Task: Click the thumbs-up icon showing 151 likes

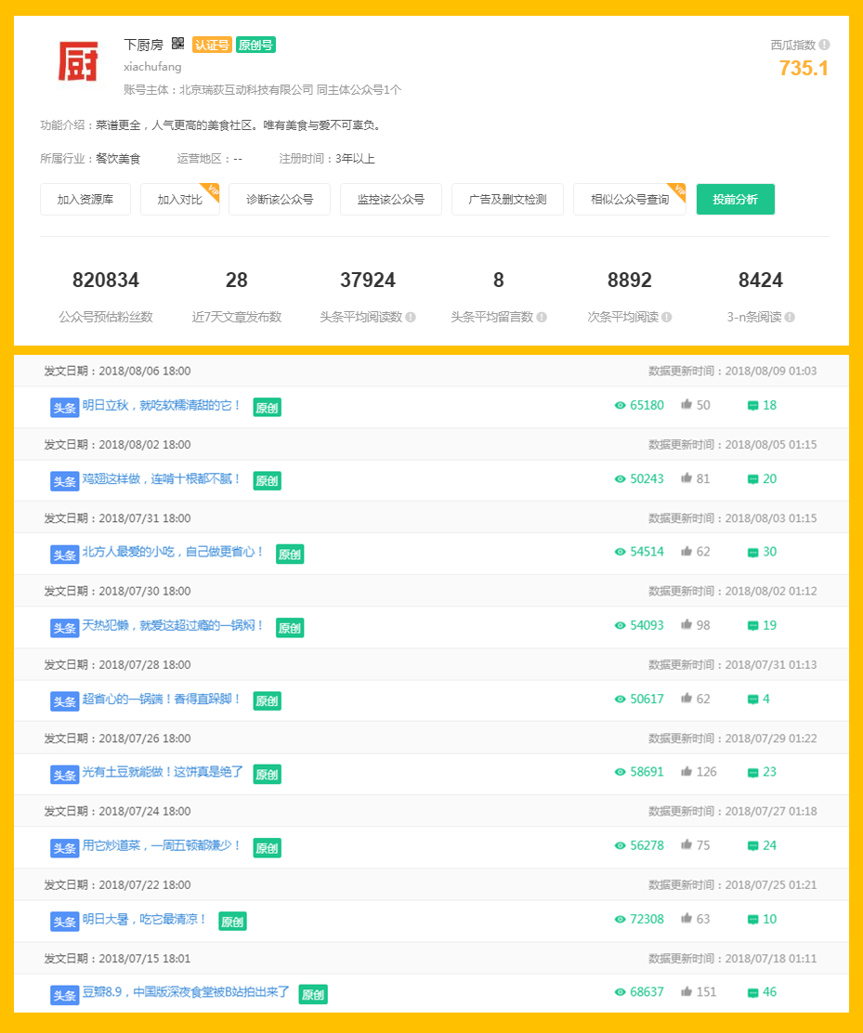Action: coord(686,991)
